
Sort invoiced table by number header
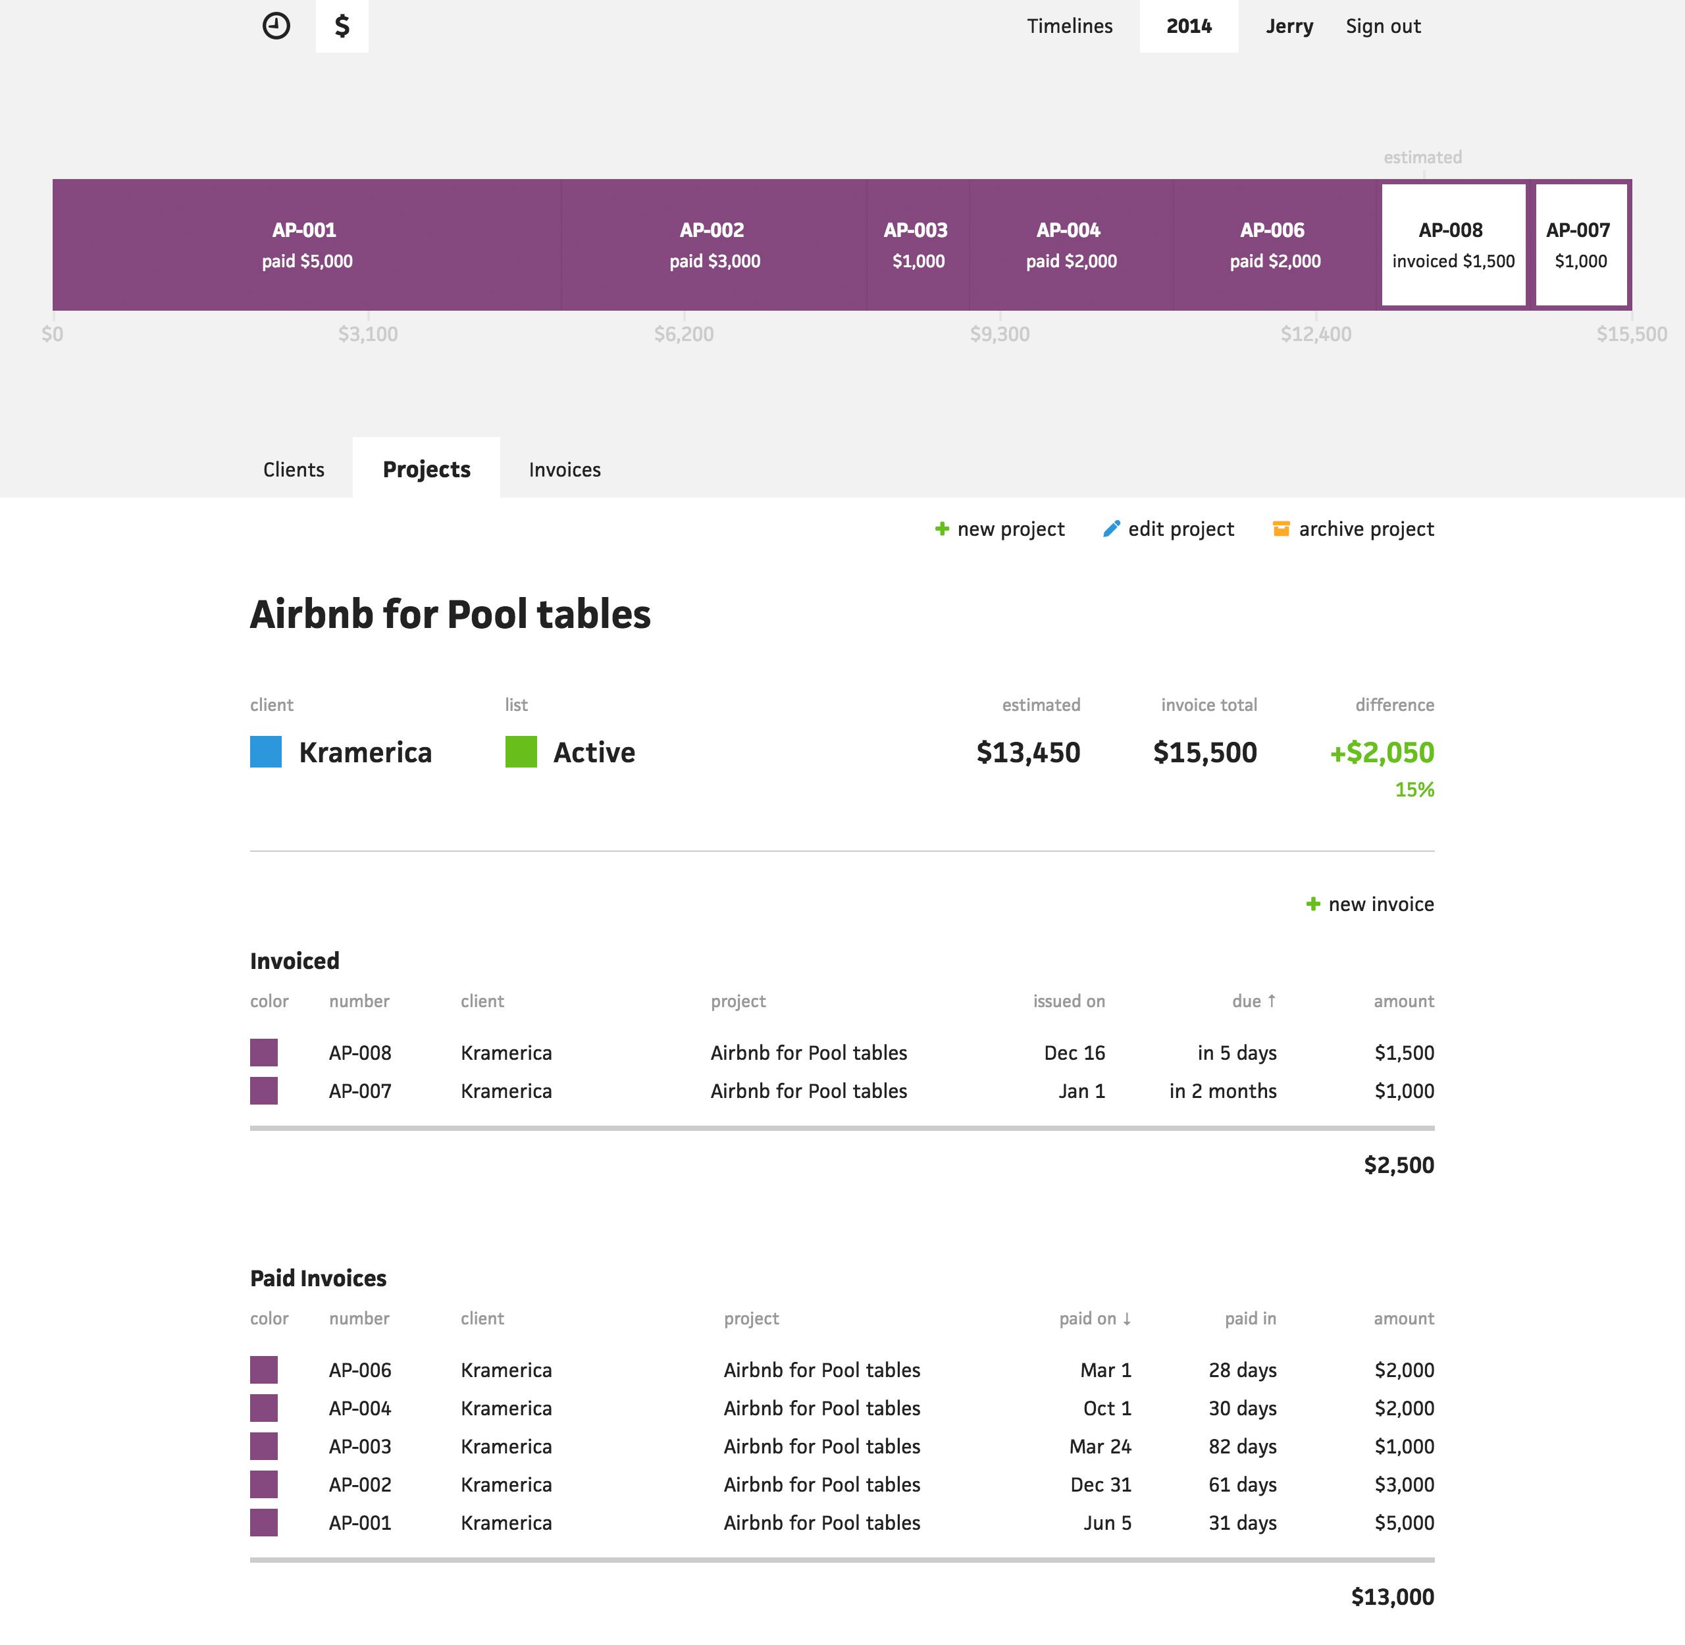tap(359, 1001)
